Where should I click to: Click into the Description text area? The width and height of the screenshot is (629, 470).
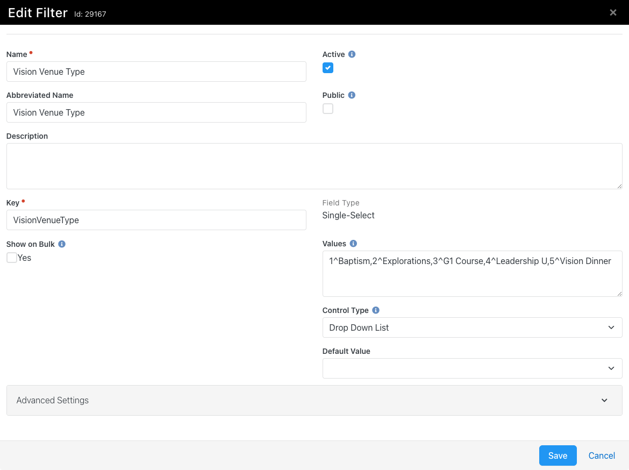pos(314,166)
